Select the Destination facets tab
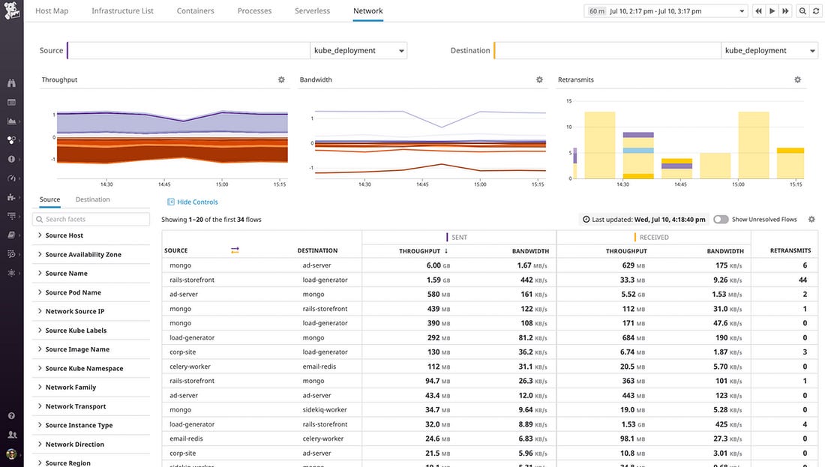The image size is (825, 467). [92, 199]
